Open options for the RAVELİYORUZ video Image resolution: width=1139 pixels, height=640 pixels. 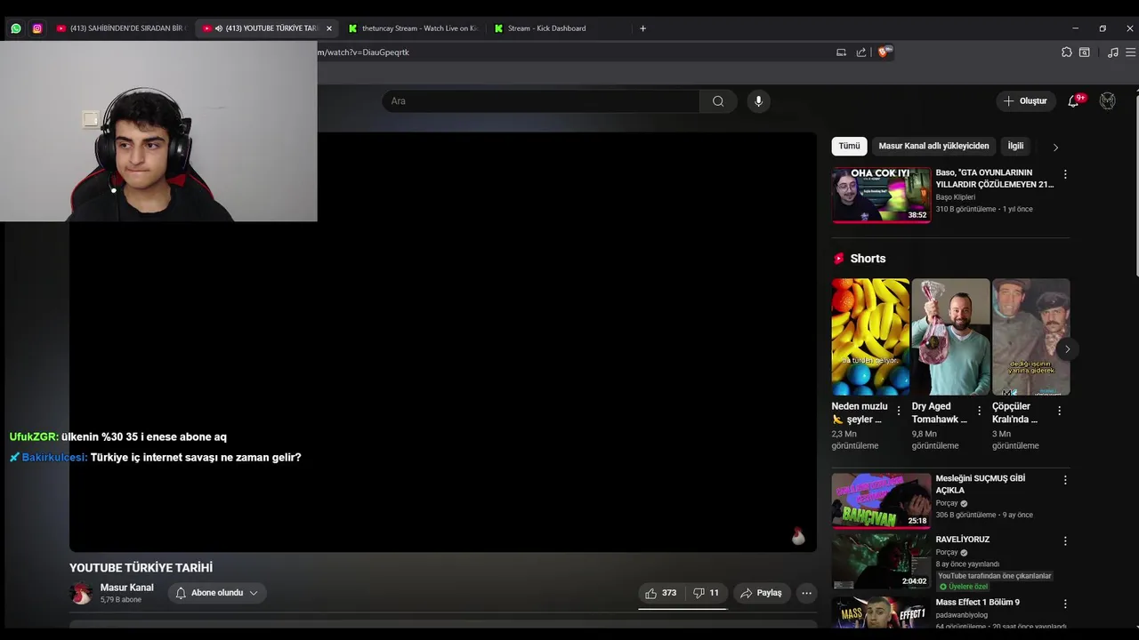coord(1065,540)
